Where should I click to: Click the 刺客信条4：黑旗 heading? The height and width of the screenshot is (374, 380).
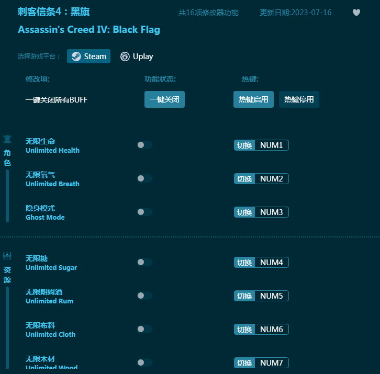[x=54, y=12]
